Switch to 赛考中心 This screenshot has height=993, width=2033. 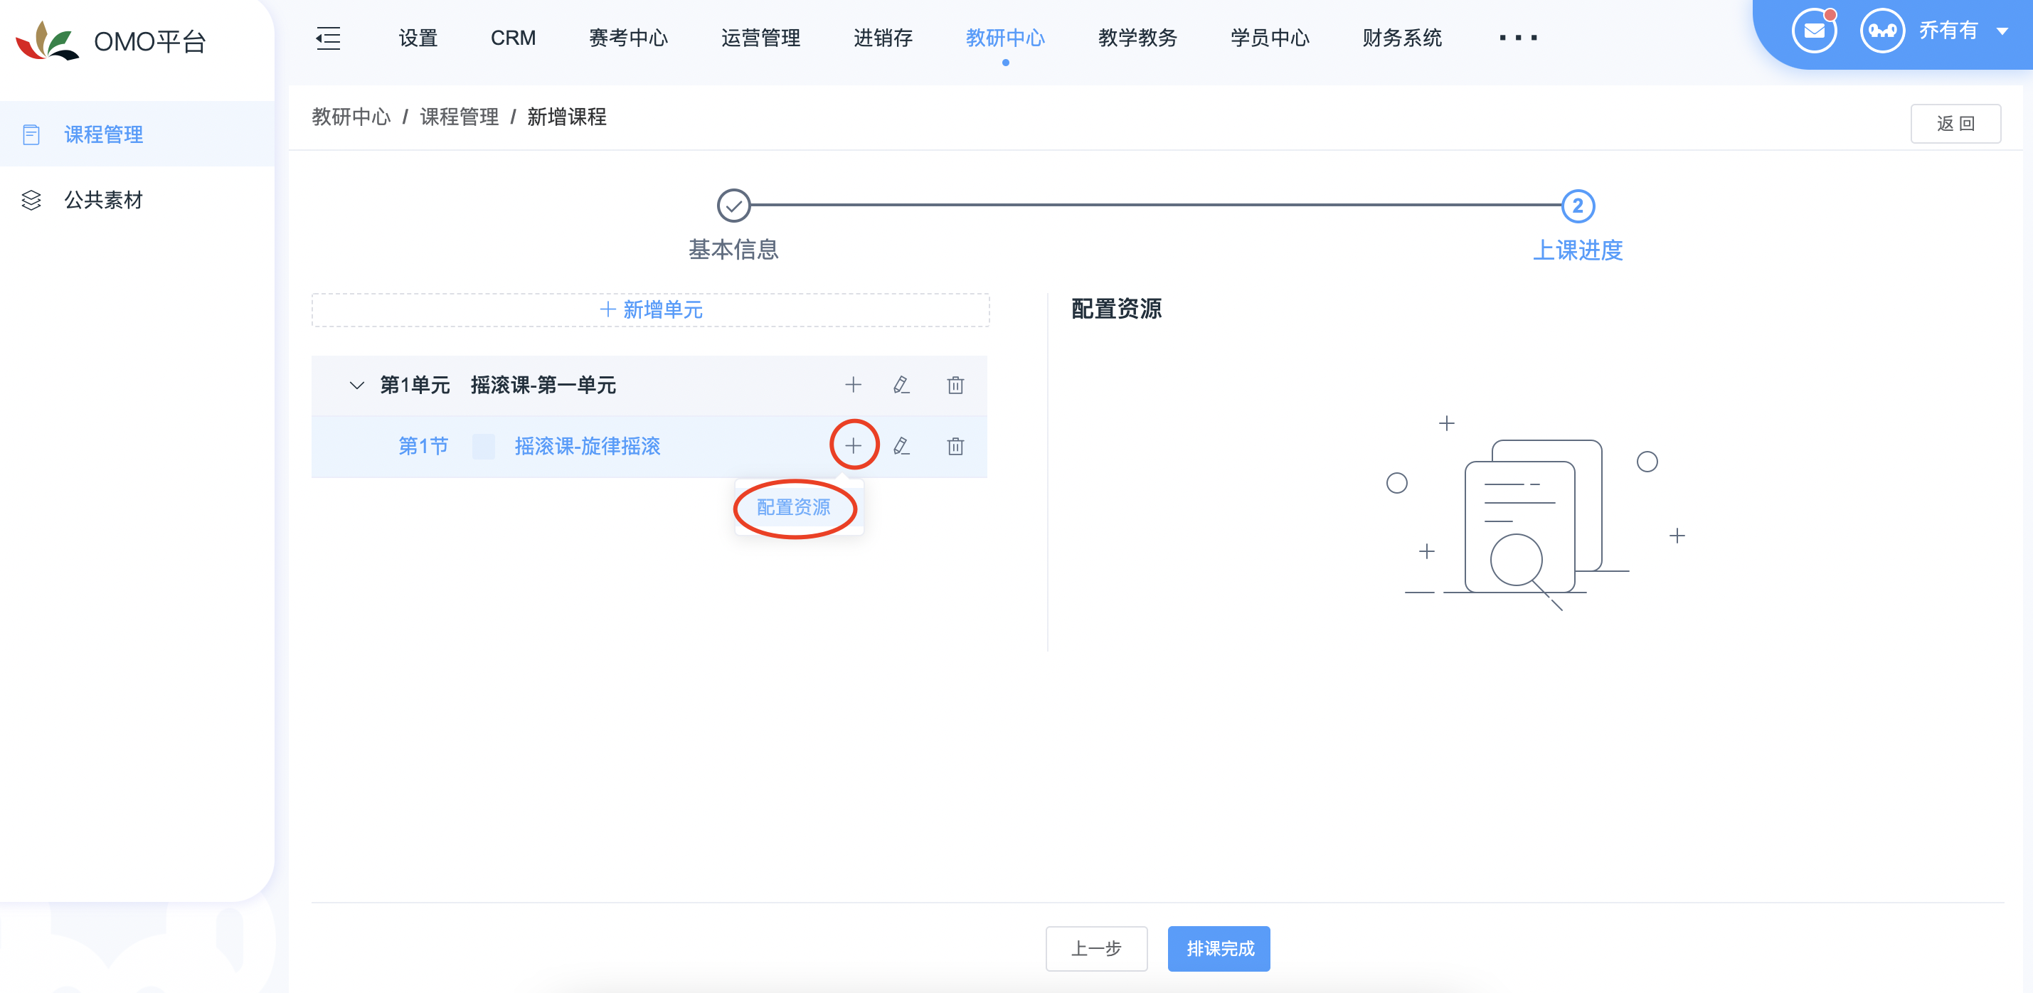click(x=628, y=38)
